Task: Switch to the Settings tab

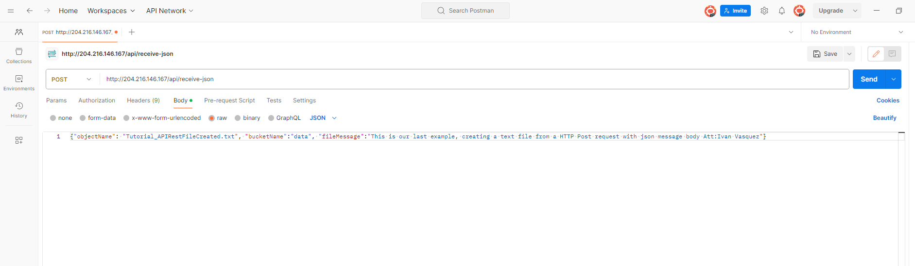Action: pyautogui.click(x=304, y=100)
